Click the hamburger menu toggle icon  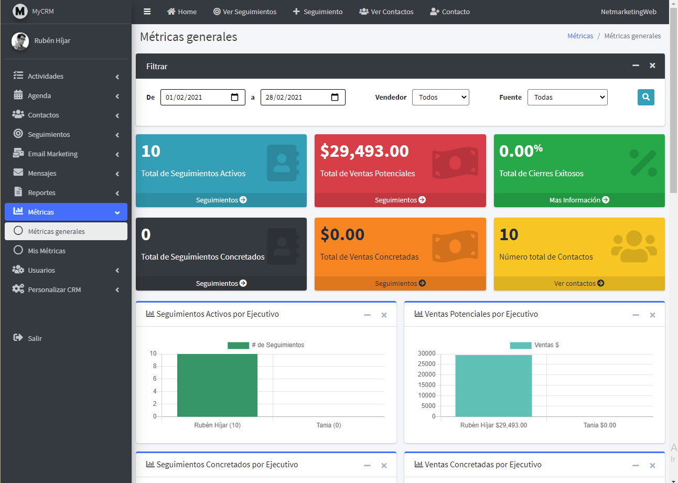pyautogui.click(x=147, y=12)
